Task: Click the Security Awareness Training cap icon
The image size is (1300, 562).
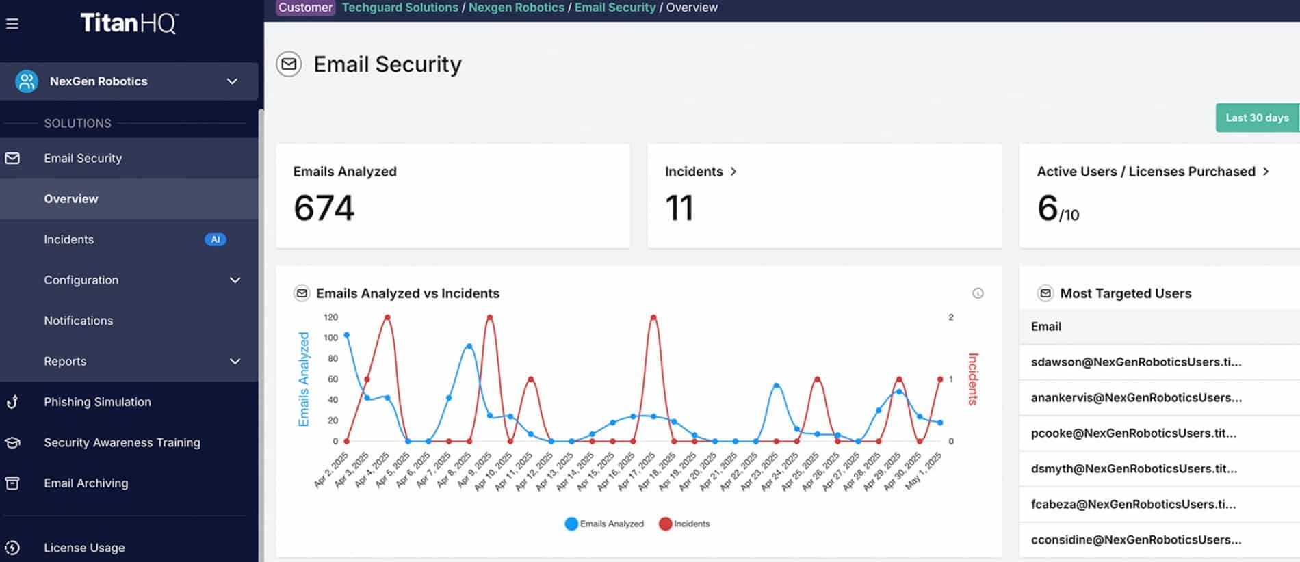Action: click(12, 443)
